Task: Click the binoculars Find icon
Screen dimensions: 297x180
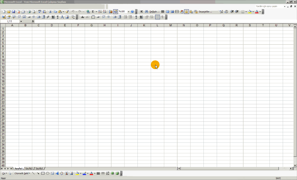Action: (146, 12)
